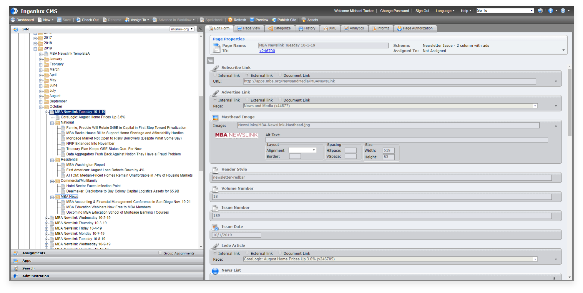Viewport: 583px width, 293px height.
Task: Click the site tree scroll down arrow
Action: [201, 247]
